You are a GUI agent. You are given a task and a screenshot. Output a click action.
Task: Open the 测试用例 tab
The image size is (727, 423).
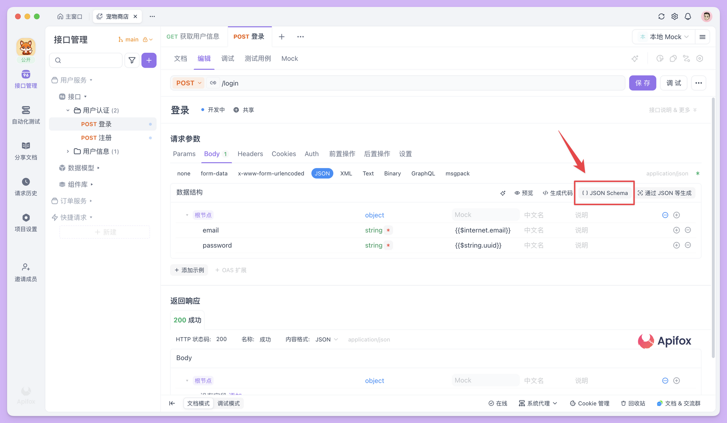click(258, 59)
